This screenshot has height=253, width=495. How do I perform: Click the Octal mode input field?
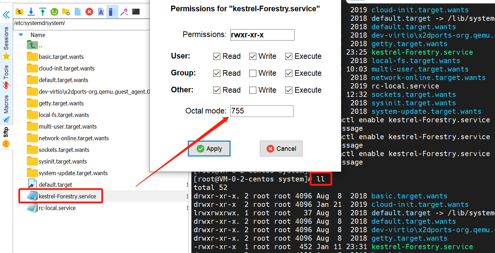(x=262, y=111)
